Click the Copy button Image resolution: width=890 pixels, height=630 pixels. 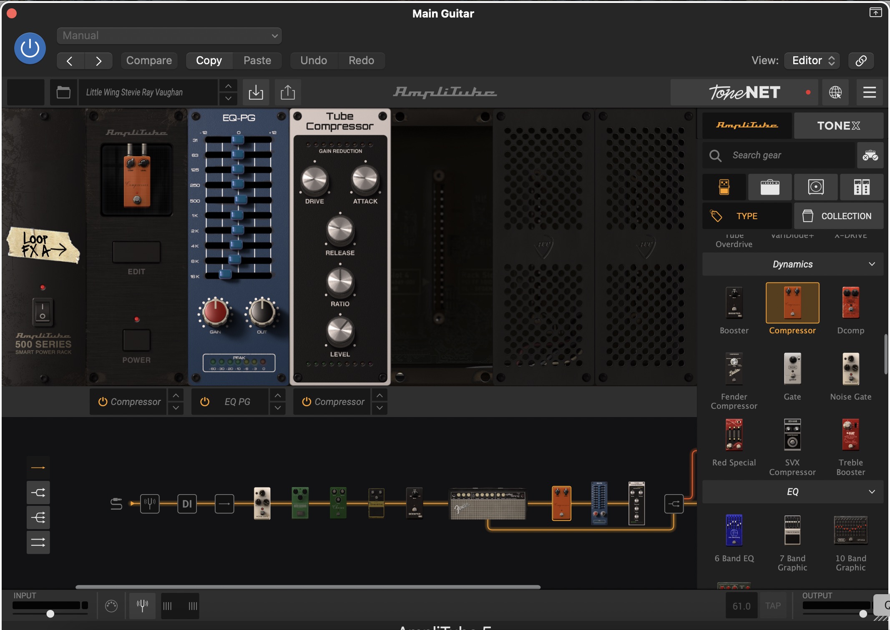(x=209, y=61)
